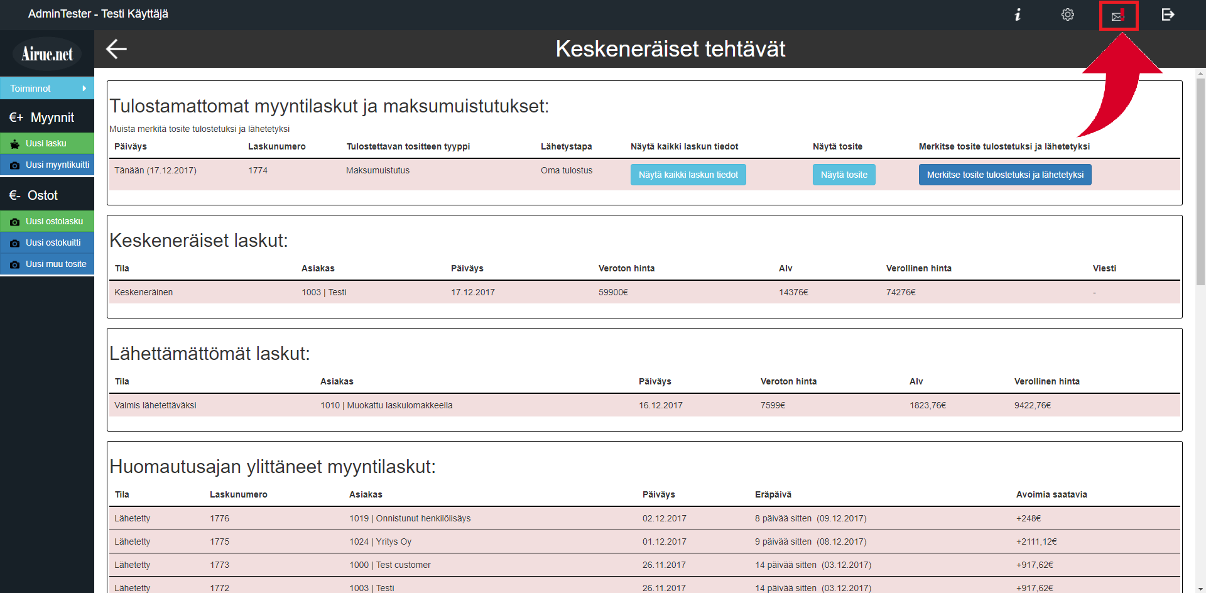Expand the Toiminnot menu
The height and width of the screenshot is (593, 1206).
47,89
